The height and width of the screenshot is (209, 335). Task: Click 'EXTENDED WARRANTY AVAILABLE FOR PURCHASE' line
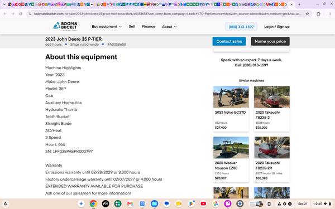pyautogui.click(x=94, y=186)
